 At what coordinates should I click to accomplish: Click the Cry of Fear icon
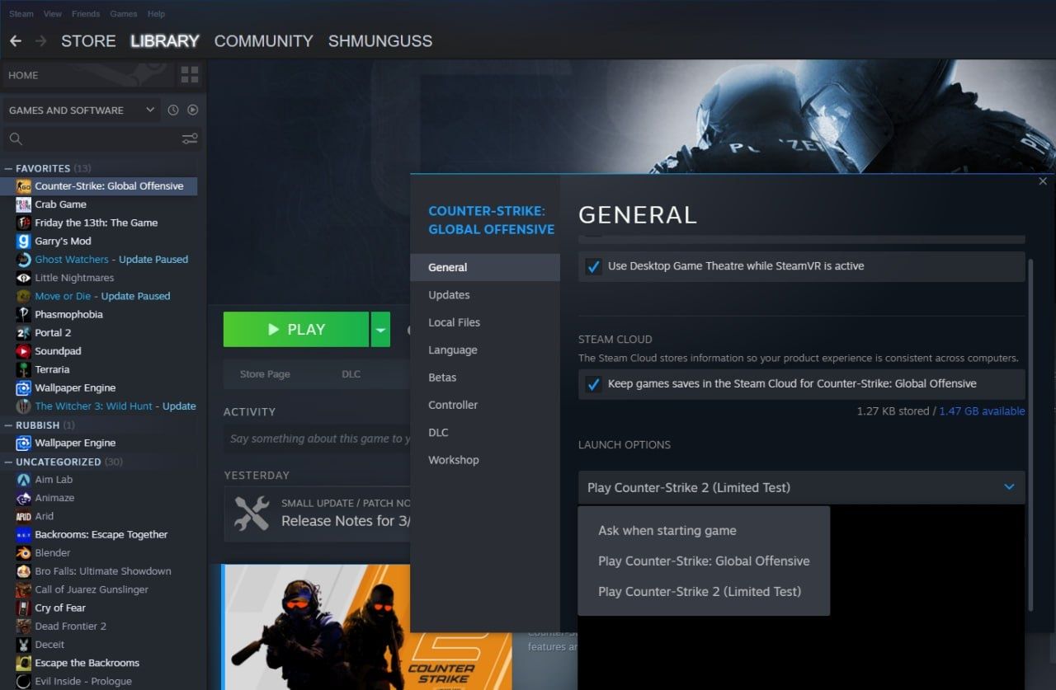23,608
